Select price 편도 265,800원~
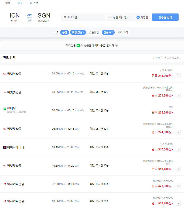The image size is (184, 210). (x=162, y=112)
